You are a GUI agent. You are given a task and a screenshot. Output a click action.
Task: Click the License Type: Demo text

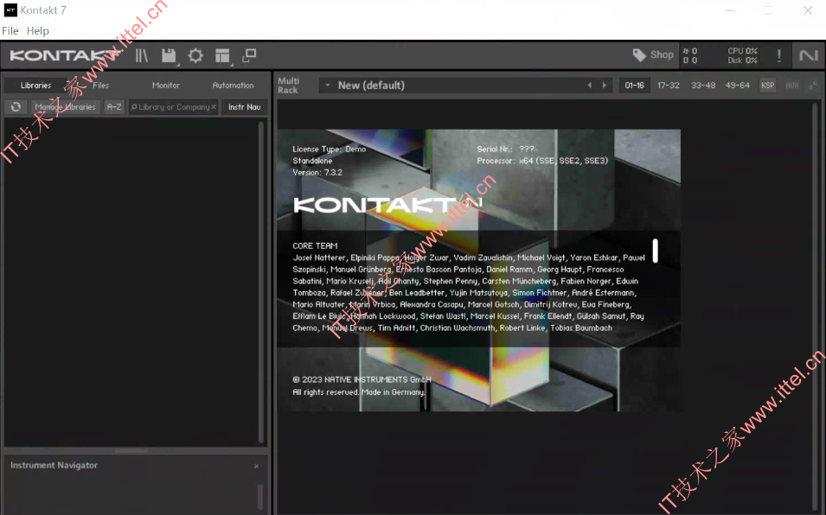click(330, 149)
